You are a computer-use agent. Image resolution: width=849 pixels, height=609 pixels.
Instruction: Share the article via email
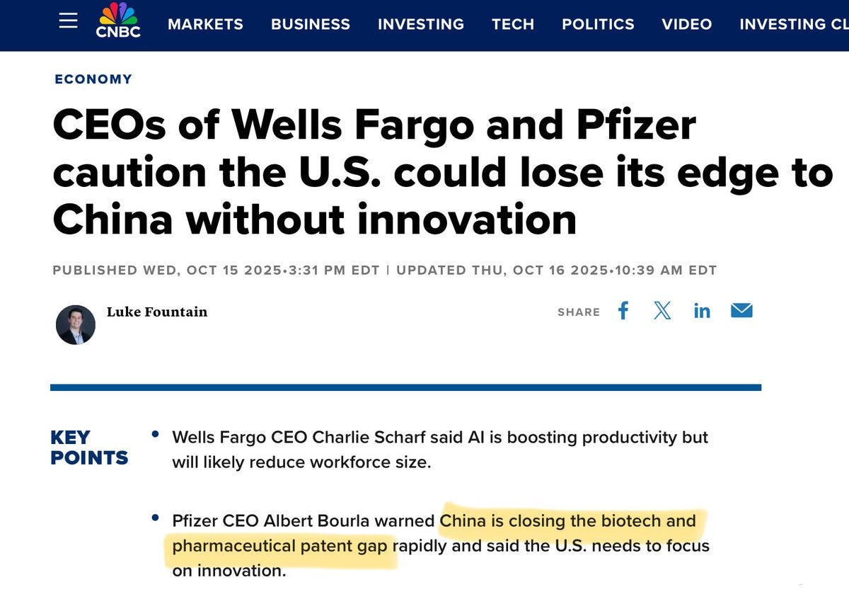[x=741, y=310]
